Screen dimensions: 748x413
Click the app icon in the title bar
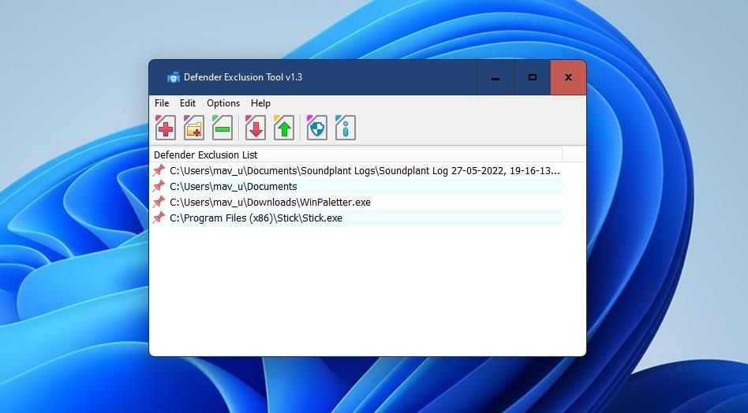point(173,77)
